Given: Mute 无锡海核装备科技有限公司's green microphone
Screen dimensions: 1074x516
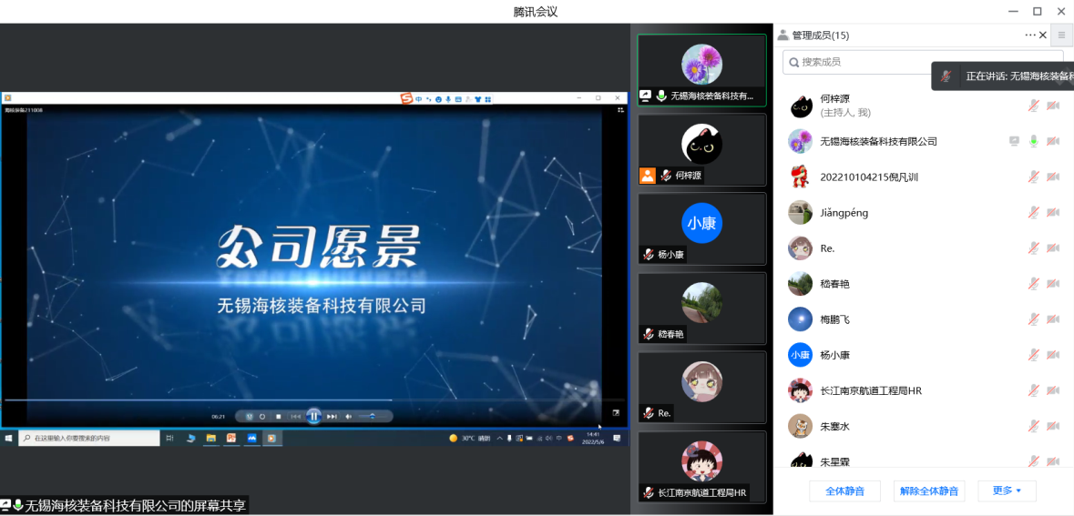Looking at the screenshot, I should tap(1034, 141).
